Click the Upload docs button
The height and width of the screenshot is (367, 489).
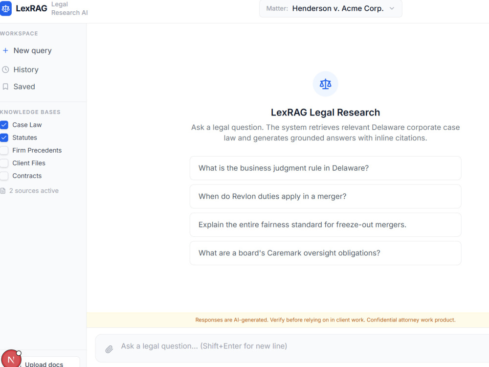click(44, 363)
